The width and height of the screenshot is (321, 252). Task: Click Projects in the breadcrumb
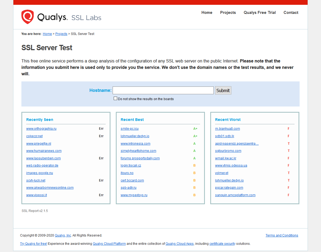[61, 34]
